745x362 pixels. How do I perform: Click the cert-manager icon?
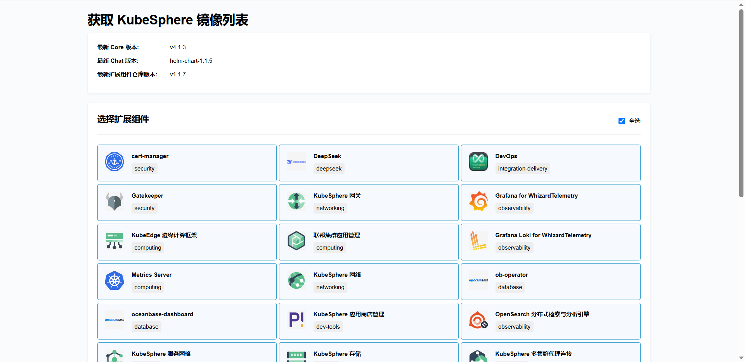click(x=114, y=162)
